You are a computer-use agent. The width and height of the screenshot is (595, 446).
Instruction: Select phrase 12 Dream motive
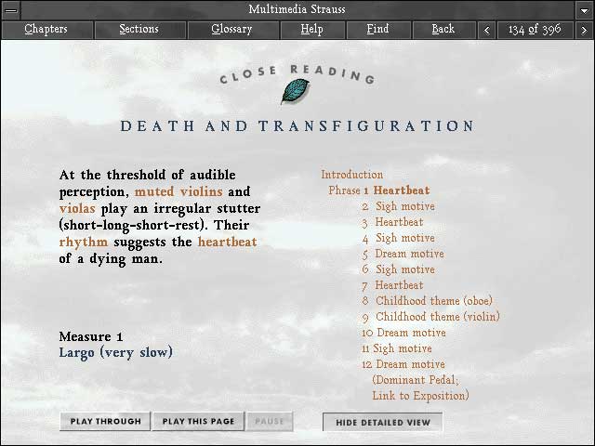pyautogui.click(x=403, y=364)
